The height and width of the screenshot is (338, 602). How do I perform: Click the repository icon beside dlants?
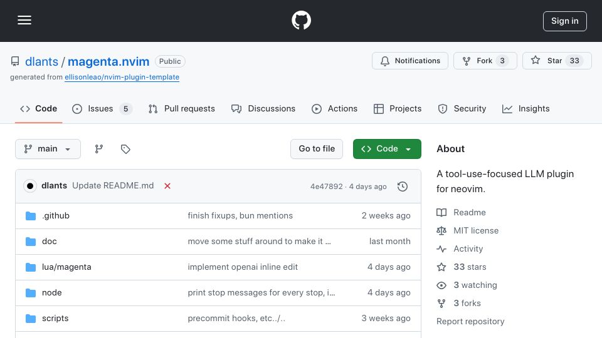[x=15, y=61]
